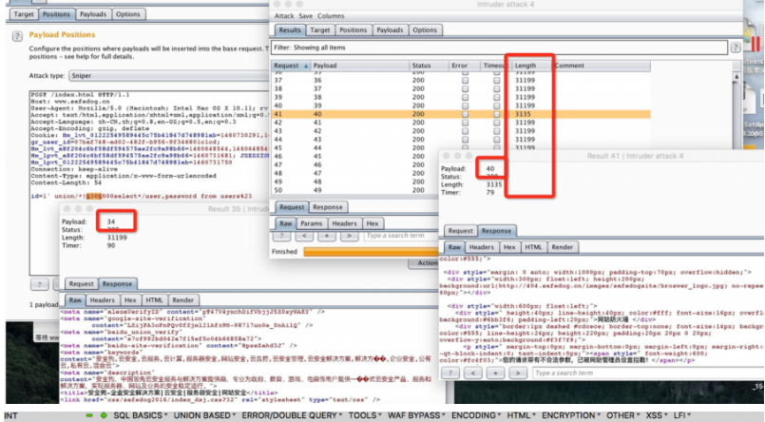This screenshot has width=765, height=422.
Task: Open Response tab in Intruder attack window
Action: pos(327,207)
